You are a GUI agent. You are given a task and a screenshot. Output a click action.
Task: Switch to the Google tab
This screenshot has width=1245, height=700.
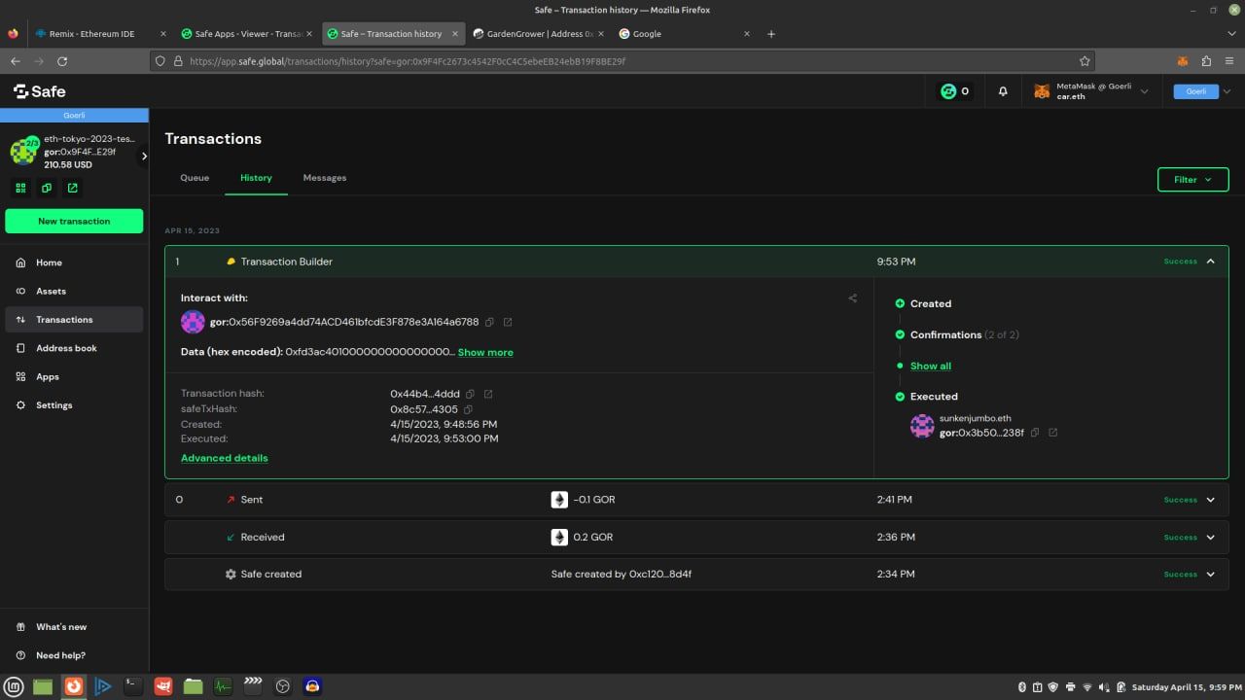coord(686,33)
